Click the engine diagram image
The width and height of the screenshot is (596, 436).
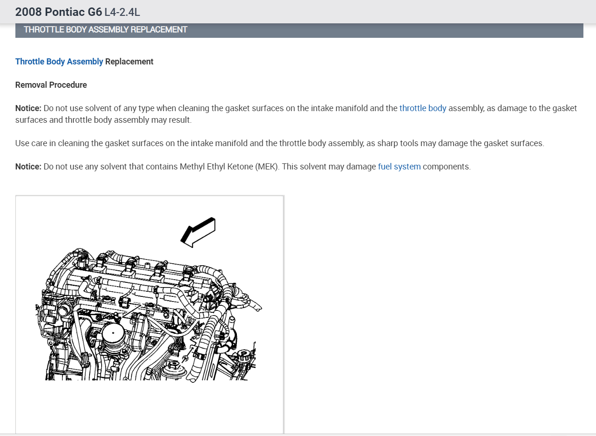coord(150,315)
